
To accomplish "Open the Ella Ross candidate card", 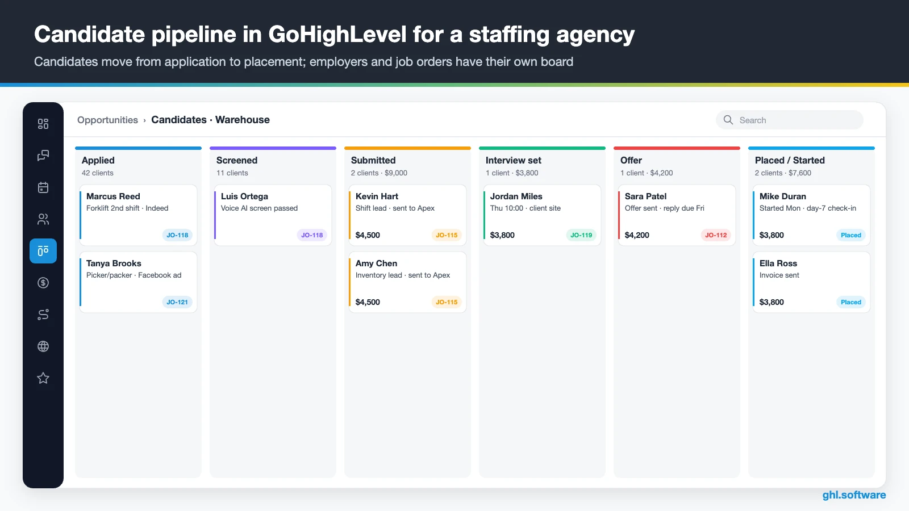I will tap(811, 282).
